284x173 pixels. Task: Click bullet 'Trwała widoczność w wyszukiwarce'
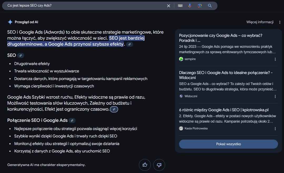[x=47, y=71]
